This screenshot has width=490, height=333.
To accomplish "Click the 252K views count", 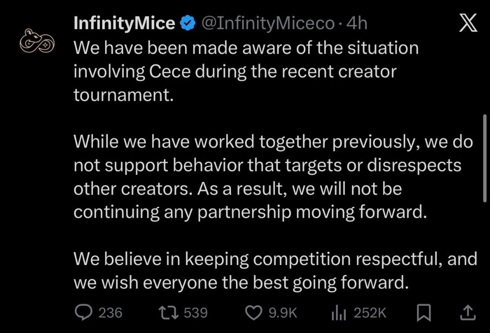I will click(370, 313).
